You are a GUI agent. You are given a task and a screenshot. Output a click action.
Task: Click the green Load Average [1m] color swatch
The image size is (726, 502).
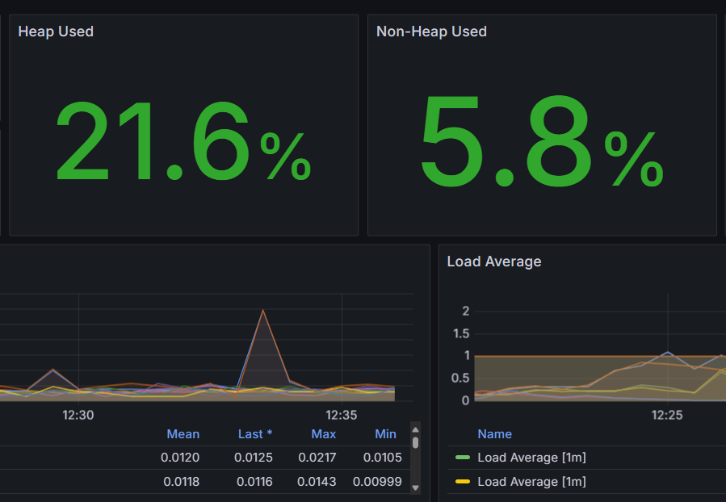point(463,458)
